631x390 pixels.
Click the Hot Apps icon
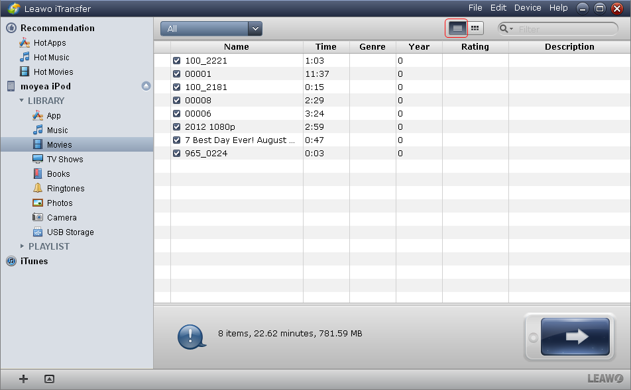tap(25, 42)
